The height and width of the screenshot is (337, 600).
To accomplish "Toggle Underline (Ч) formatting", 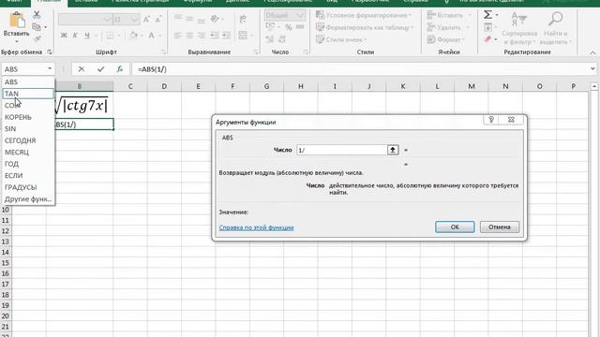I will point(87,36).
